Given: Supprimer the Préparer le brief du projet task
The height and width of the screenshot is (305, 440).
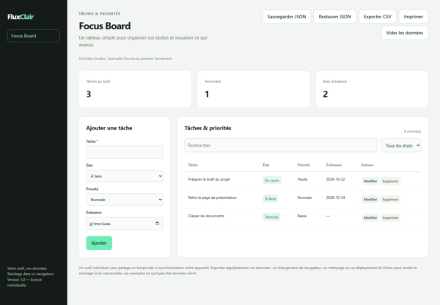Looking at the screenshot, I should point(390,181).
